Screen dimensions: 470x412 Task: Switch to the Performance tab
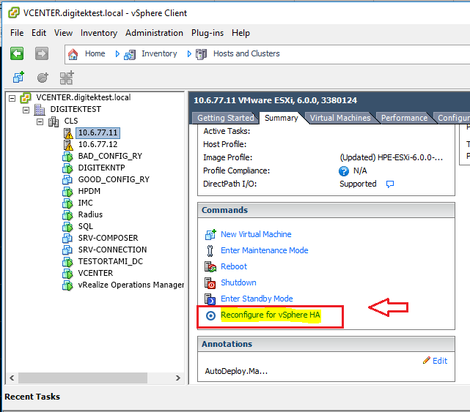click(x=404, y=118)
